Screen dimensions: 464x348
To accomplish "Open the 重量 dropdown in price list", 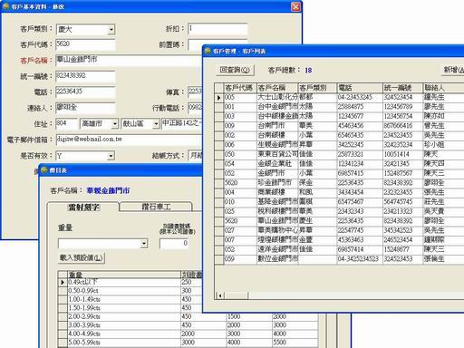I will pos(144,244).
